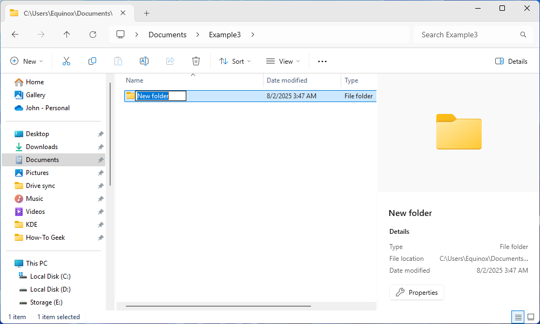Screen dimensions: 540x324
Task: Click the Cut scissors icon
Action: pyautogui.click(x=66, y=61)
